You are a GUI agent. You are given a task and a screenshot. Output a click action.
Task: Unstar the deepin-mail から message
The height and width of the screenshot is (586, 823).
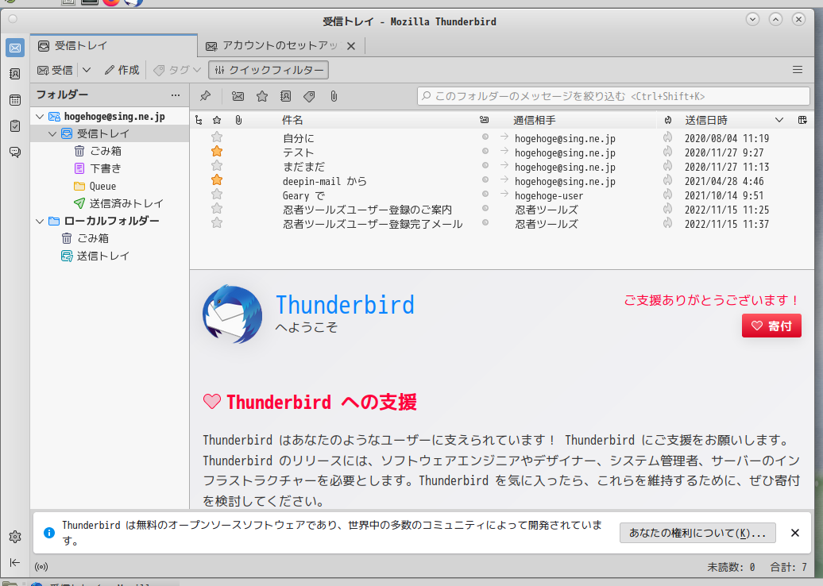217,180
